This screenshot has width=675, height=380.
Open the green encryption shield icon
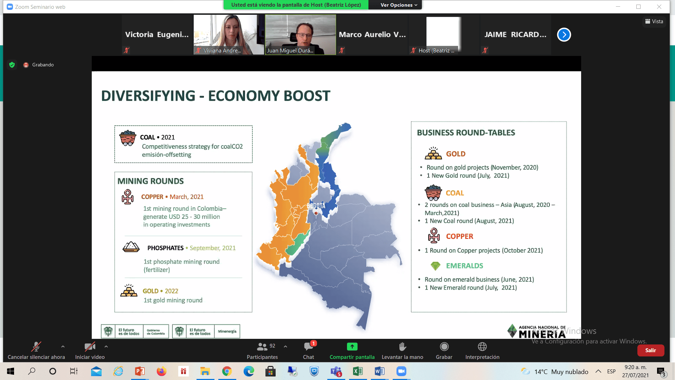point(12,65)
